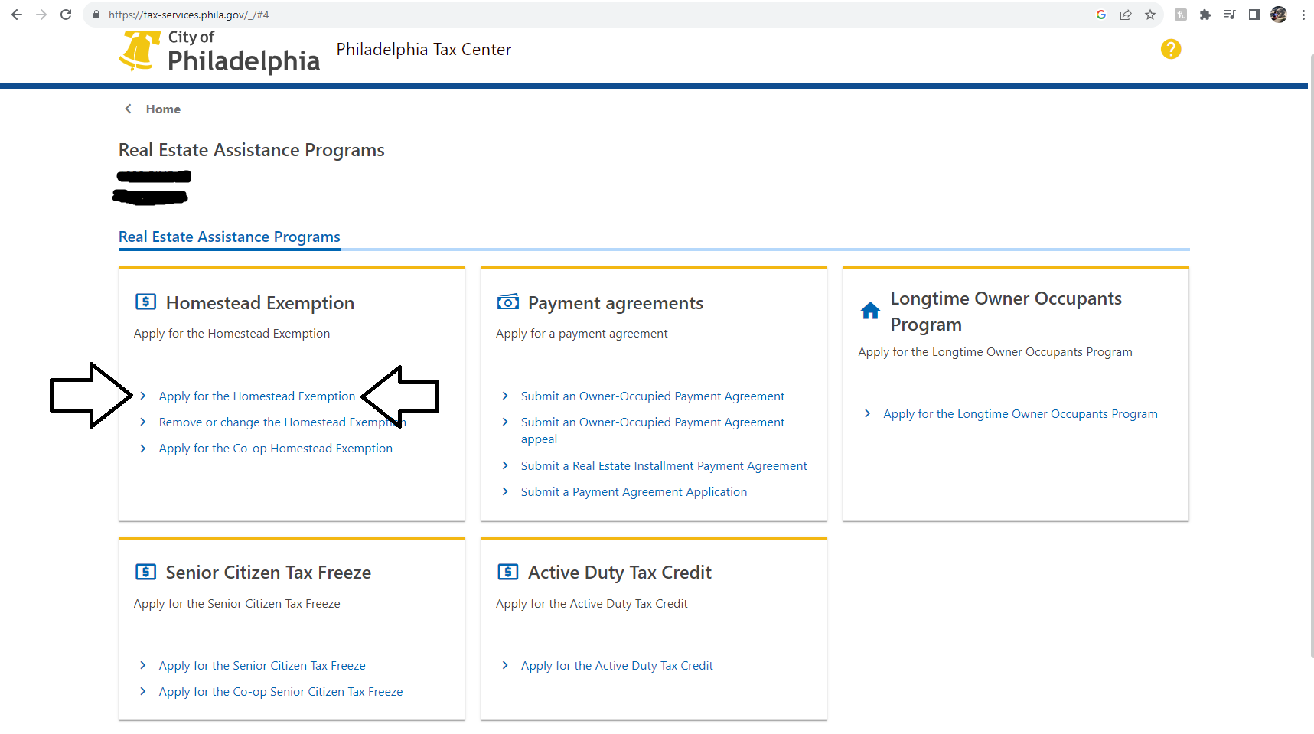Bookmark page with the star icon
Viewport: 1314px width, 734px height.
click(x=1150, y=15)
